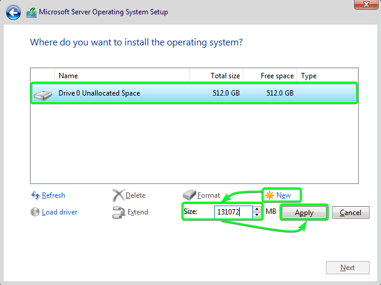
Task: Click the 512.0 GB total size value
Action: tap(226, 93)
